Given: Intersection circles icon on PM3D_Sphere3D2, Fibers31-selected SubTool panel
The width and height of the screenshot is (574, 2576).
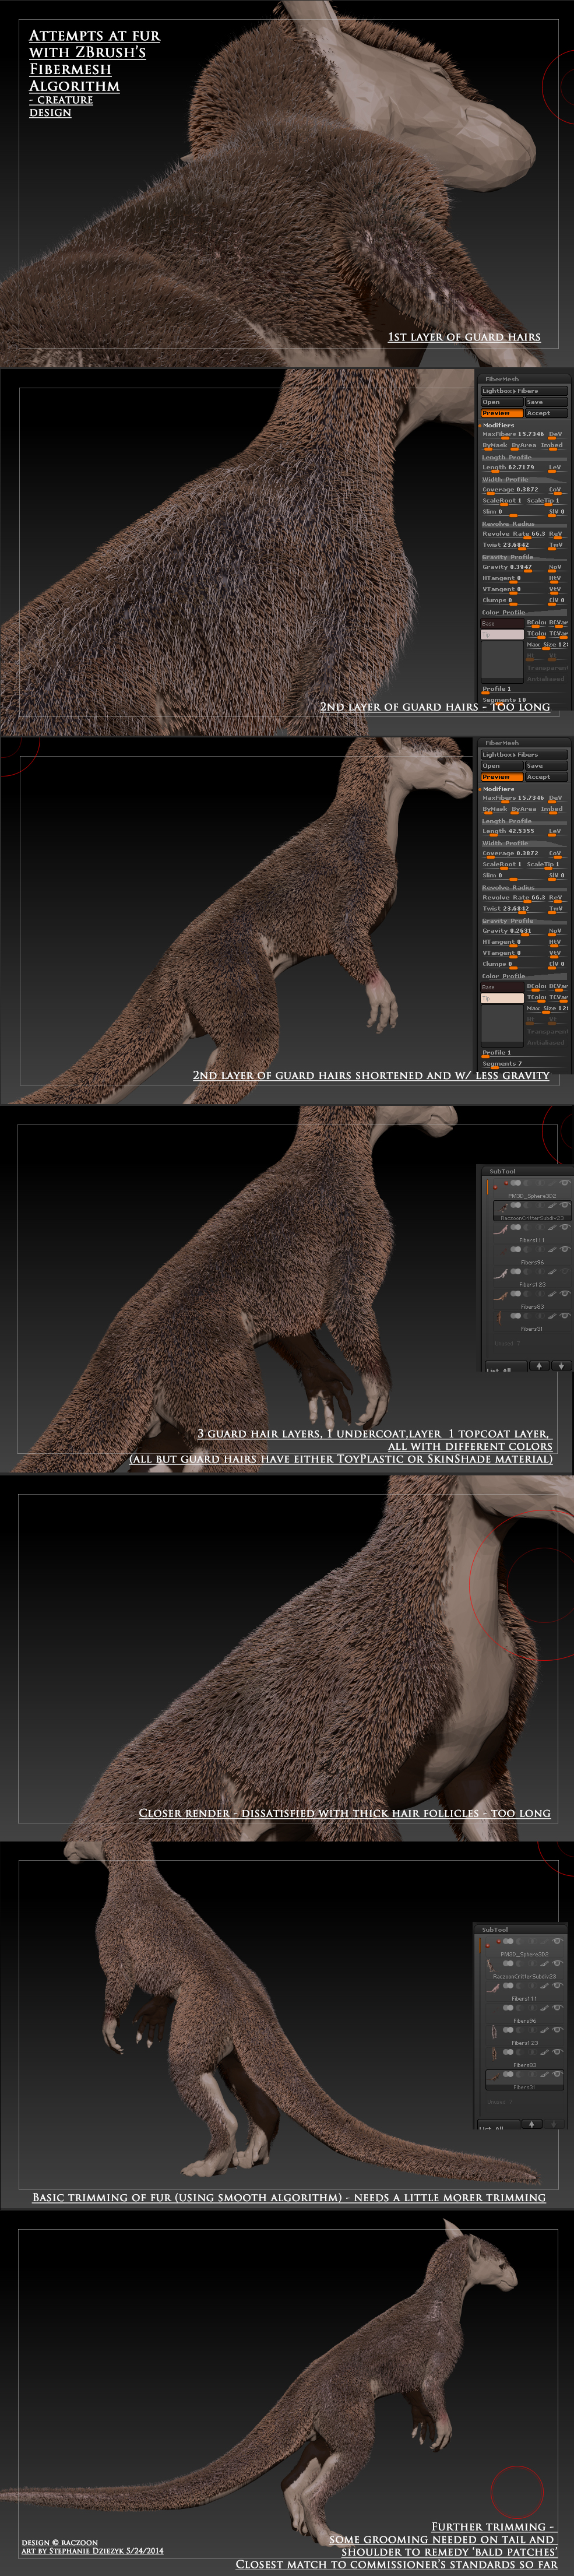Looking at the screenshot, I should [x=532, y=1942].
